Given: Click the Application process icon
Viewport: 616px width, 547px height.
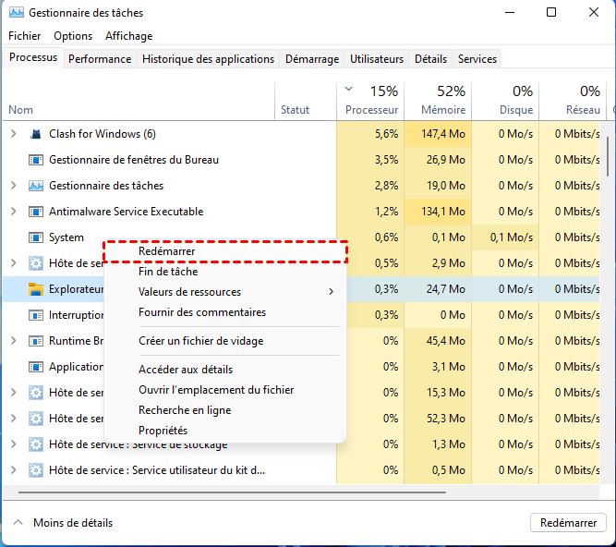Looking at the screenshot, I should (36, 367).
